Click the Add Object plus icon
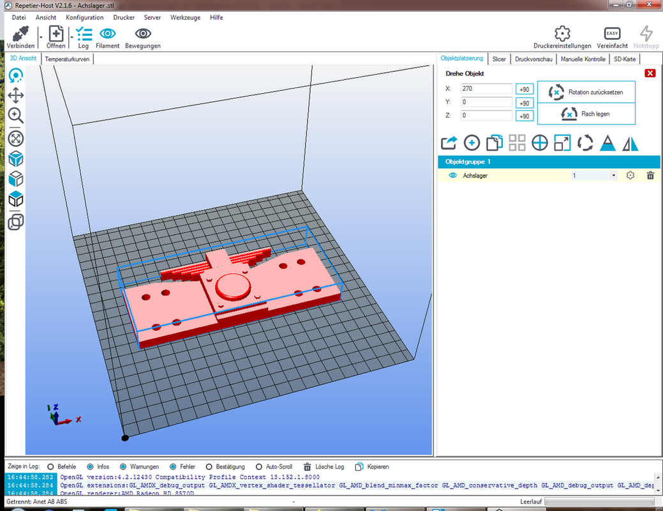 click(472, 143)
